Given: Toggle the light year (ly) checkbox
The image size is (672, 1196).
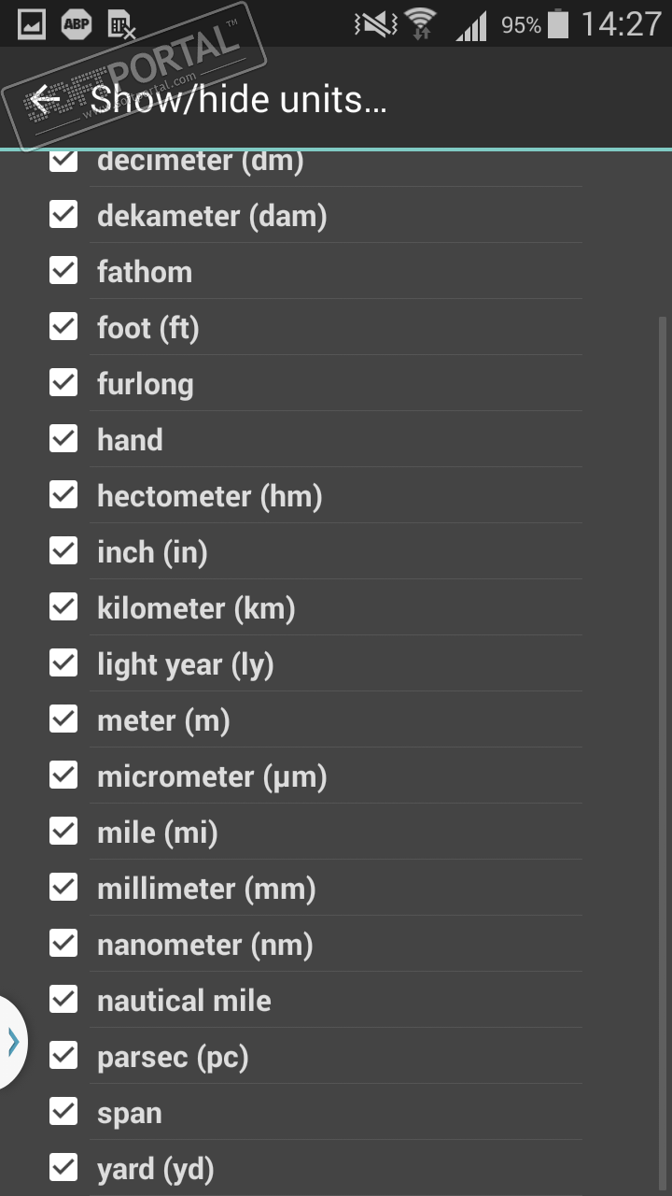Looking at the screenshot, I should [63, 663].
